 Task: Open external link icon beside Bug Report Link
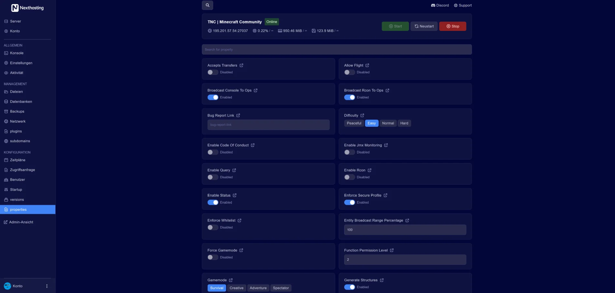238,115
